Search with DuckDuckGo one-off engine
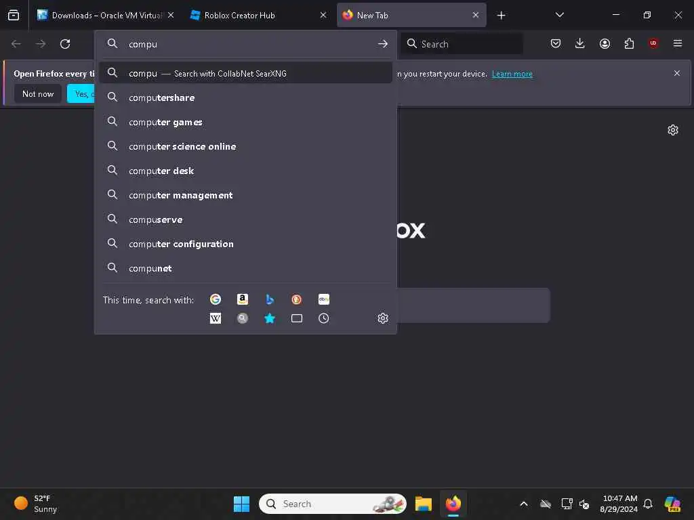 [x=297, y=299]
